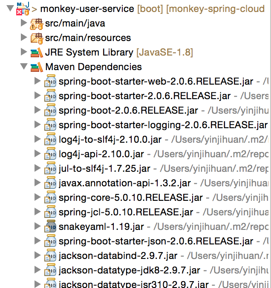Click the Maven Dependencies library icon
Screen dimensions: 271x288
37,67
